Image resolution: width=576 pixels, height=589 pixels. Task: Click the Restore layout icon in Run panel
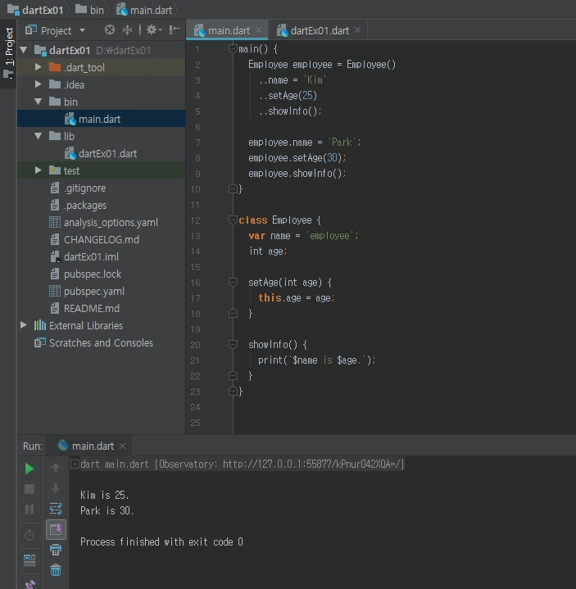[x=29, y=560]
